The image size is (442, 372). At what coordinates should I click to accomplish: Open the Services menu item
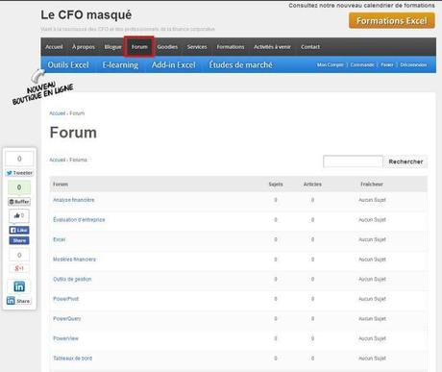(197, 47)
